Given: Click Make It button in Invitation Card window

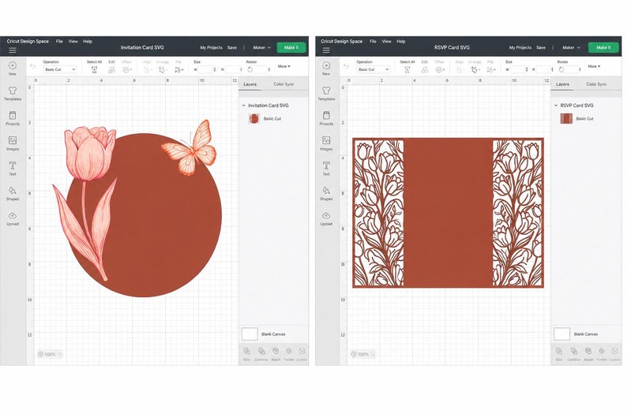Looking at the screenshot, I should pyautogui.click(x=291, y=47).
